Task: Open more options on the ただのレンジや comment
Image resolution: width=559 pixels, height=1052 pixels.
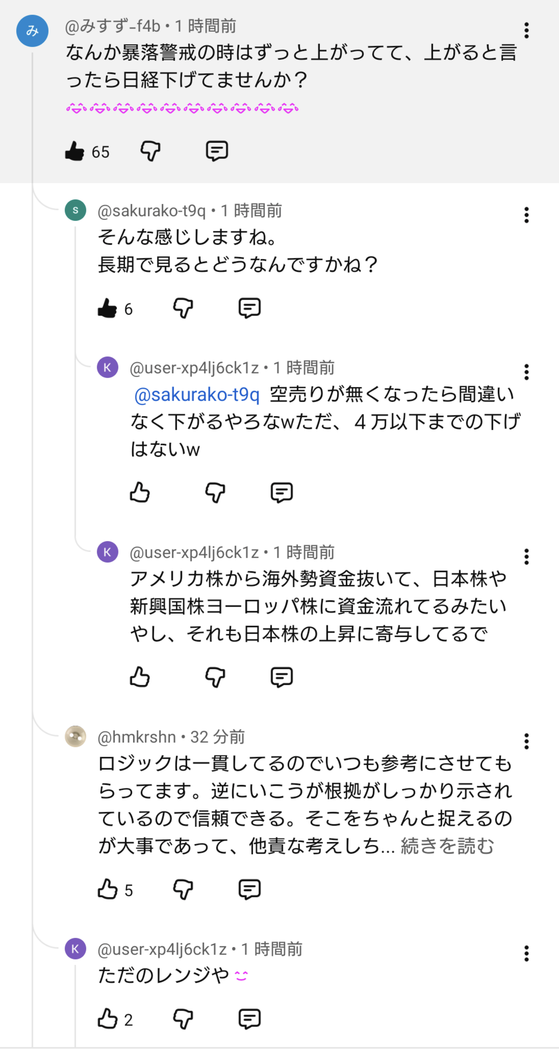Action: [x=526, y=953]
